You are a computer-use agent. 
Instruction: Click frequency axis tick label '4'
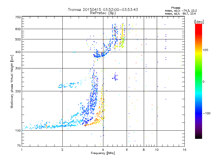point(103,150)
